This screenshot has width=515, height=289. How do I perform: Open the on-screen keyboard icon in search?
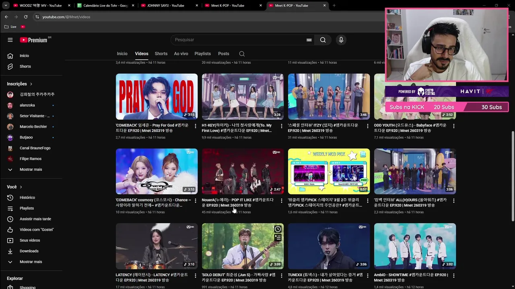(x=309, y=40)
